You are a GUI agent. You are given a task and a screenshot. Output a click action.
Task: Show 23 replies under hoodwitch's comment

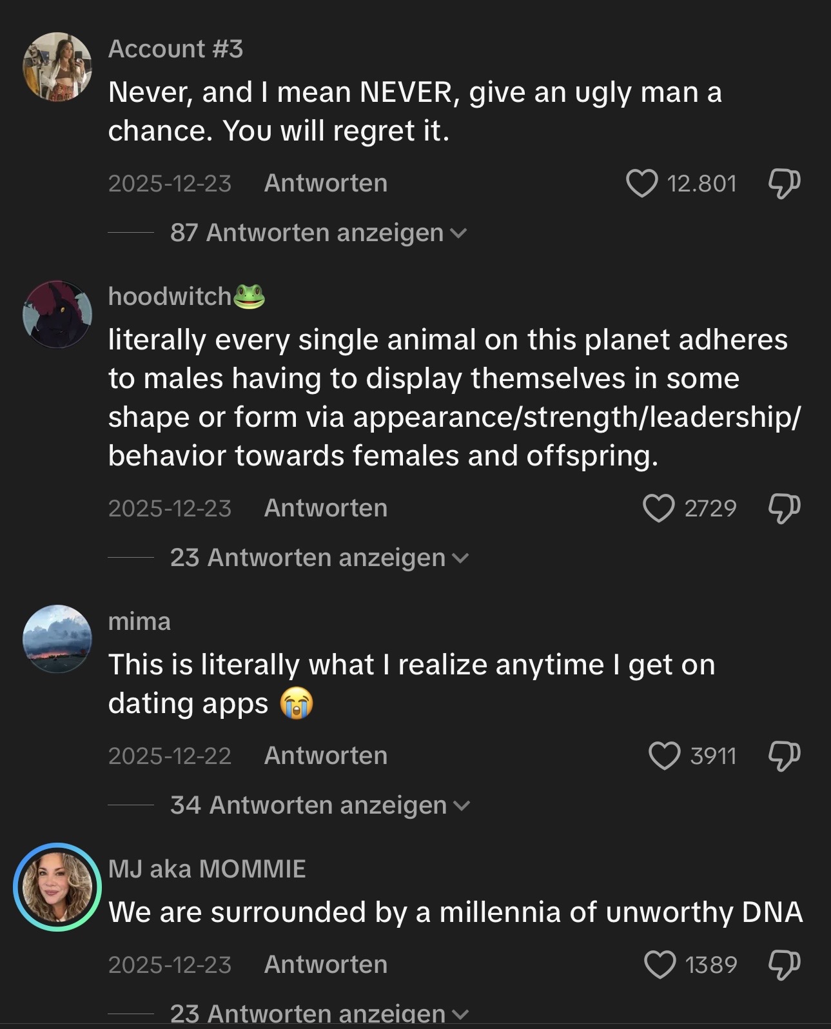point(318,558)
